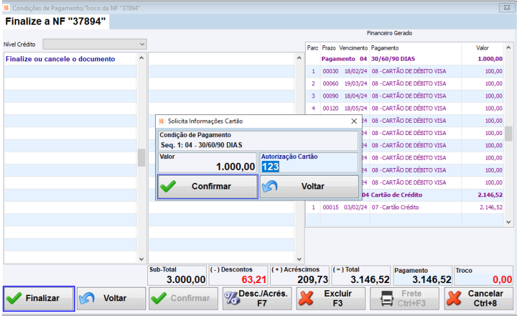Click the red X icon on Excluir F3
517x316 pixels.
tap(306, 298)
